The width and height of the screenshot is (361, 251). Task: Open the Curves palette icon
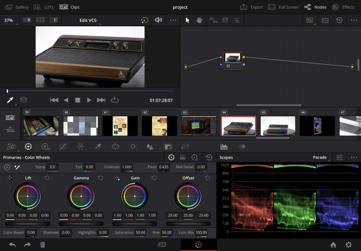click(62, 147)
